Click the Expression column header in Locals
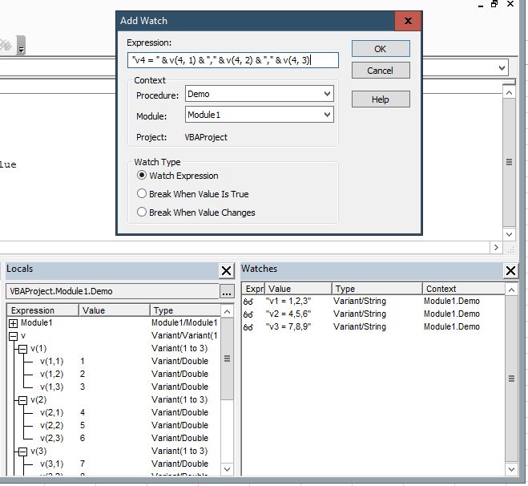528x486 pixels. pos(42,310)
